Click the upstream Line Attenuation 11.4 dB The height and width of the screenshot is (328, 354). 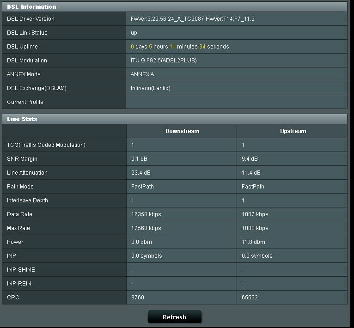pos(251,173)
